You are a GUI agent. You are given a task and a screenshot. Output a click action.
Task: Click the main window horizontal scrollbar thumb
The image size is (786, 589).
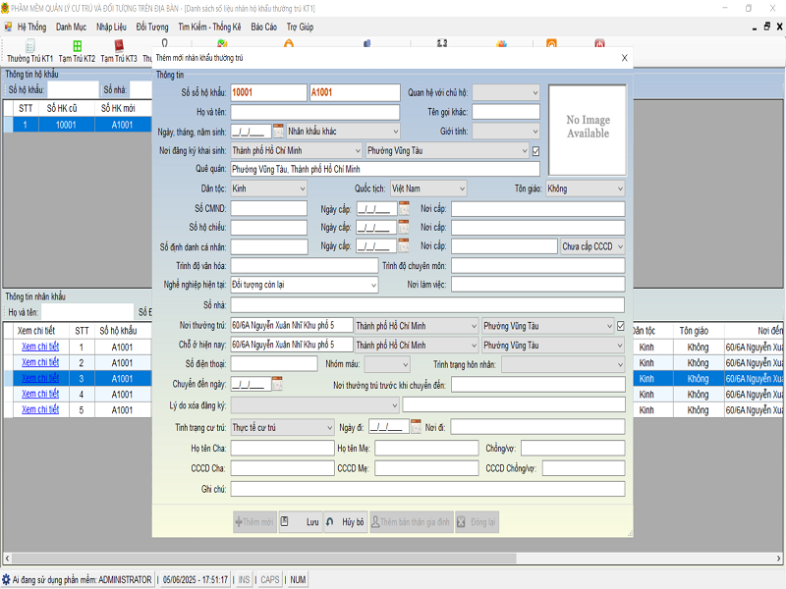tap(263, 558)
